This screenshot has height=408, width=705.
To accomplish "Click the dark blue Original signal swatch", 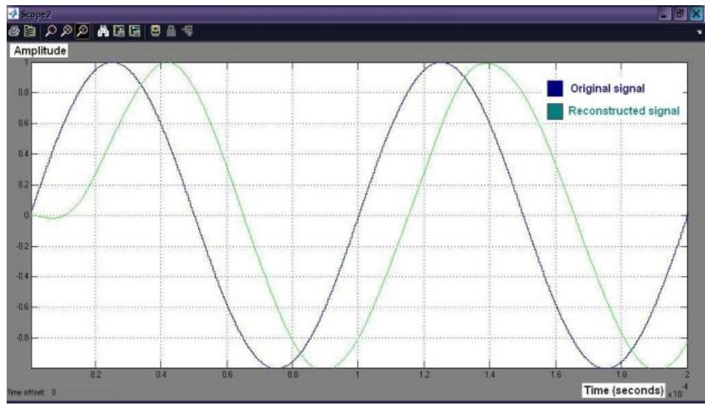I will click(555, 89).
